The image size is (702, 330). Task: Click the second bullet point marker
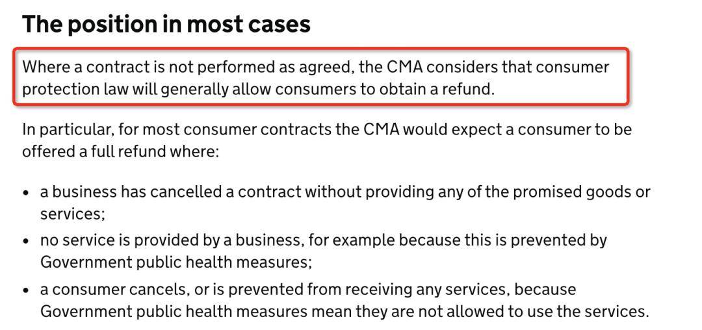point(27,242)
